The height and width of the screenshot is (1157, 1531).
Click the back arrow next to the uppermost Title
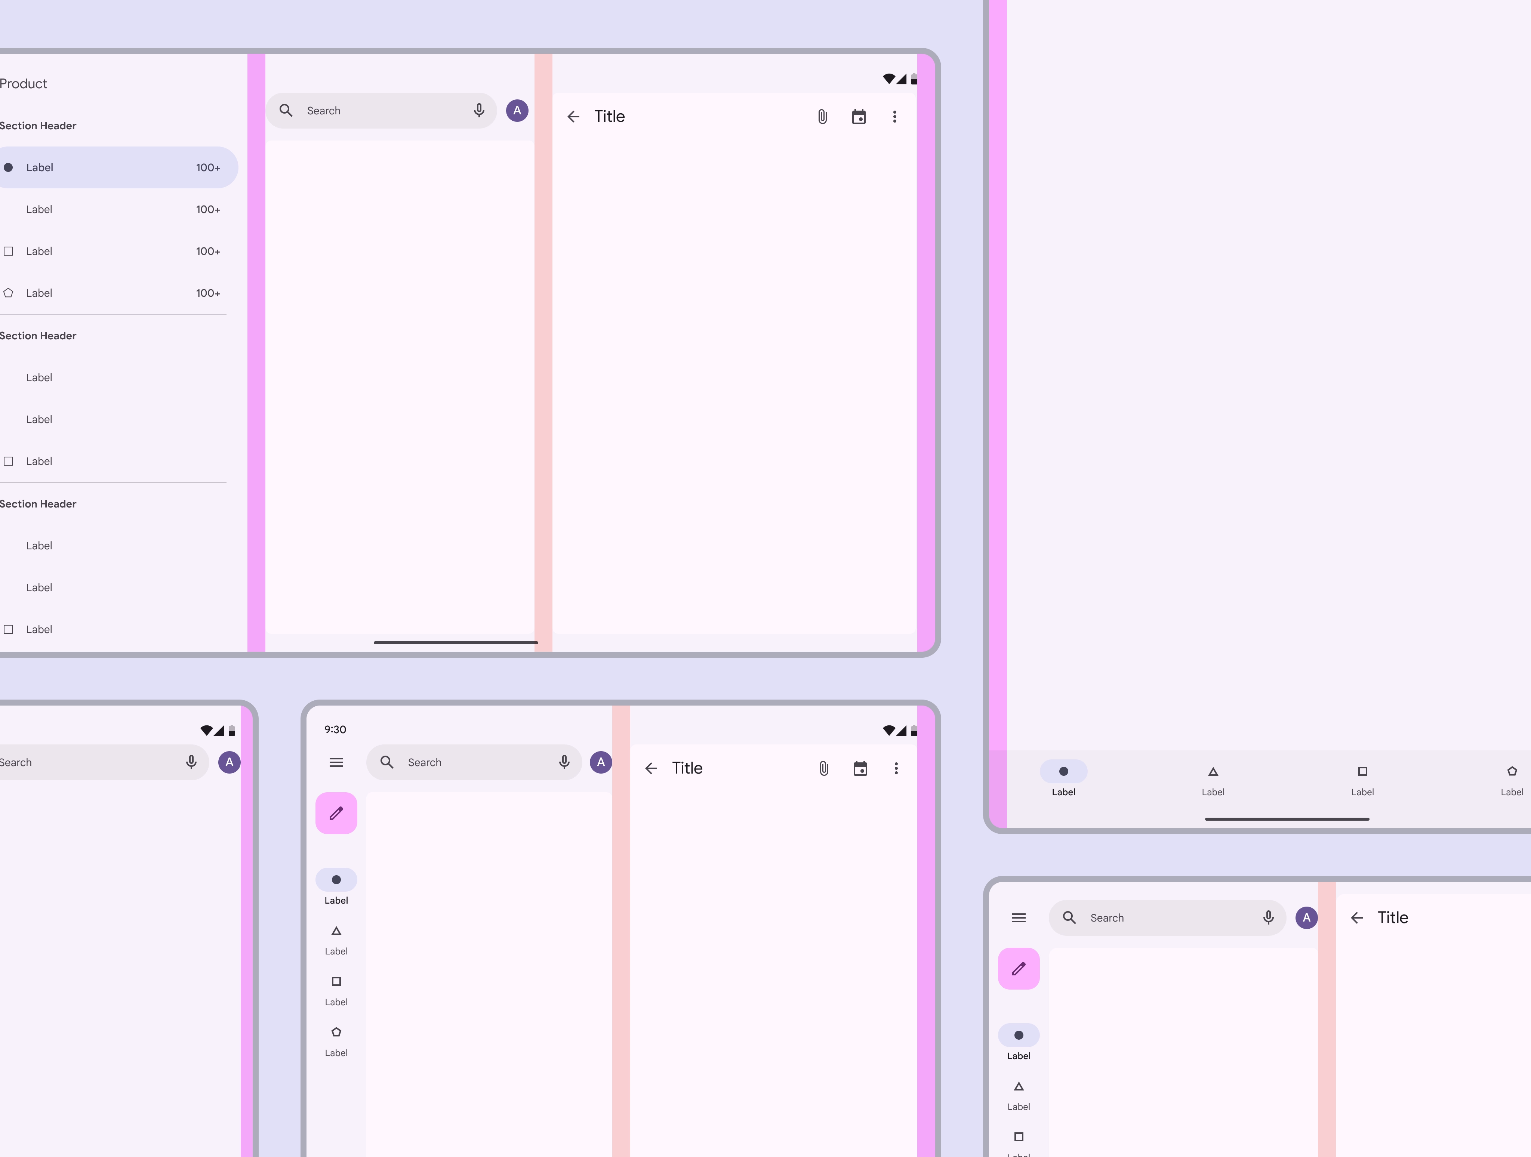click(574, 116)
